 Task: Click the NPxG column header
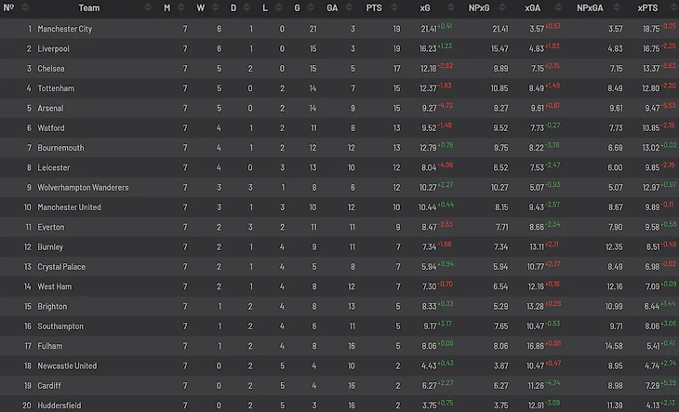coord(479,7)
